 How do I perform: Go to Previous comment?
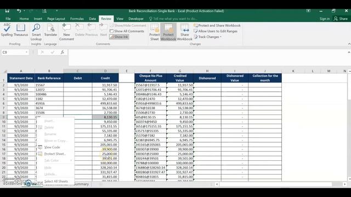pyautogui.click(x=92, y=30)
